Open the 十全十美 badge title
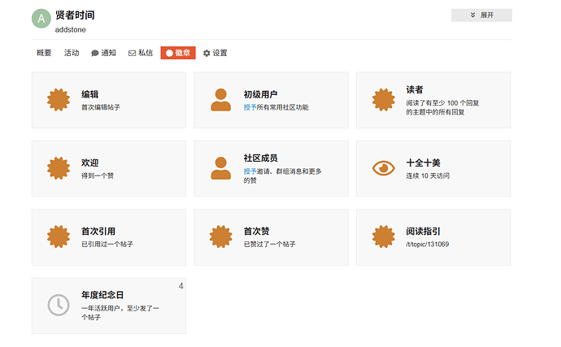This screenshot has height=347, width=561. (424, 163)
